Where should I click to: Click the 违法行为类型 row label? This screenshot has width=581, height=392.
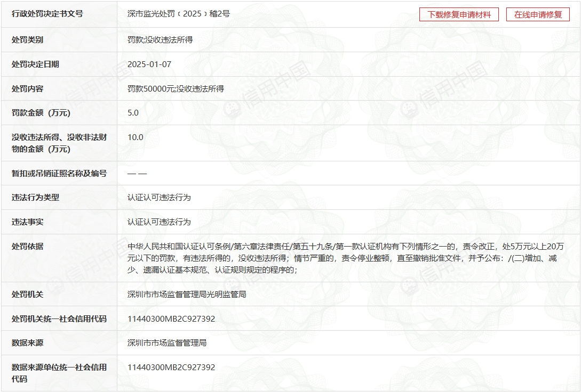click(36, 197)
